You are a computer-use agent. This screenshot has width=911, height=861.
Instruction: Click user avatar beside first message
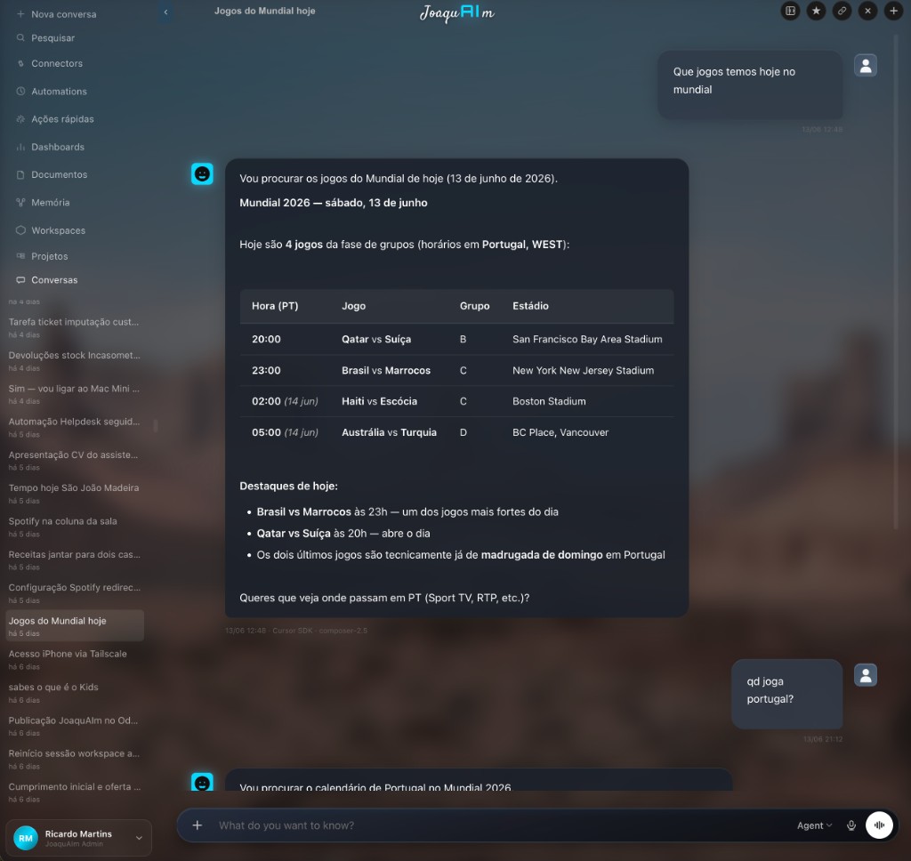(865, 66)
